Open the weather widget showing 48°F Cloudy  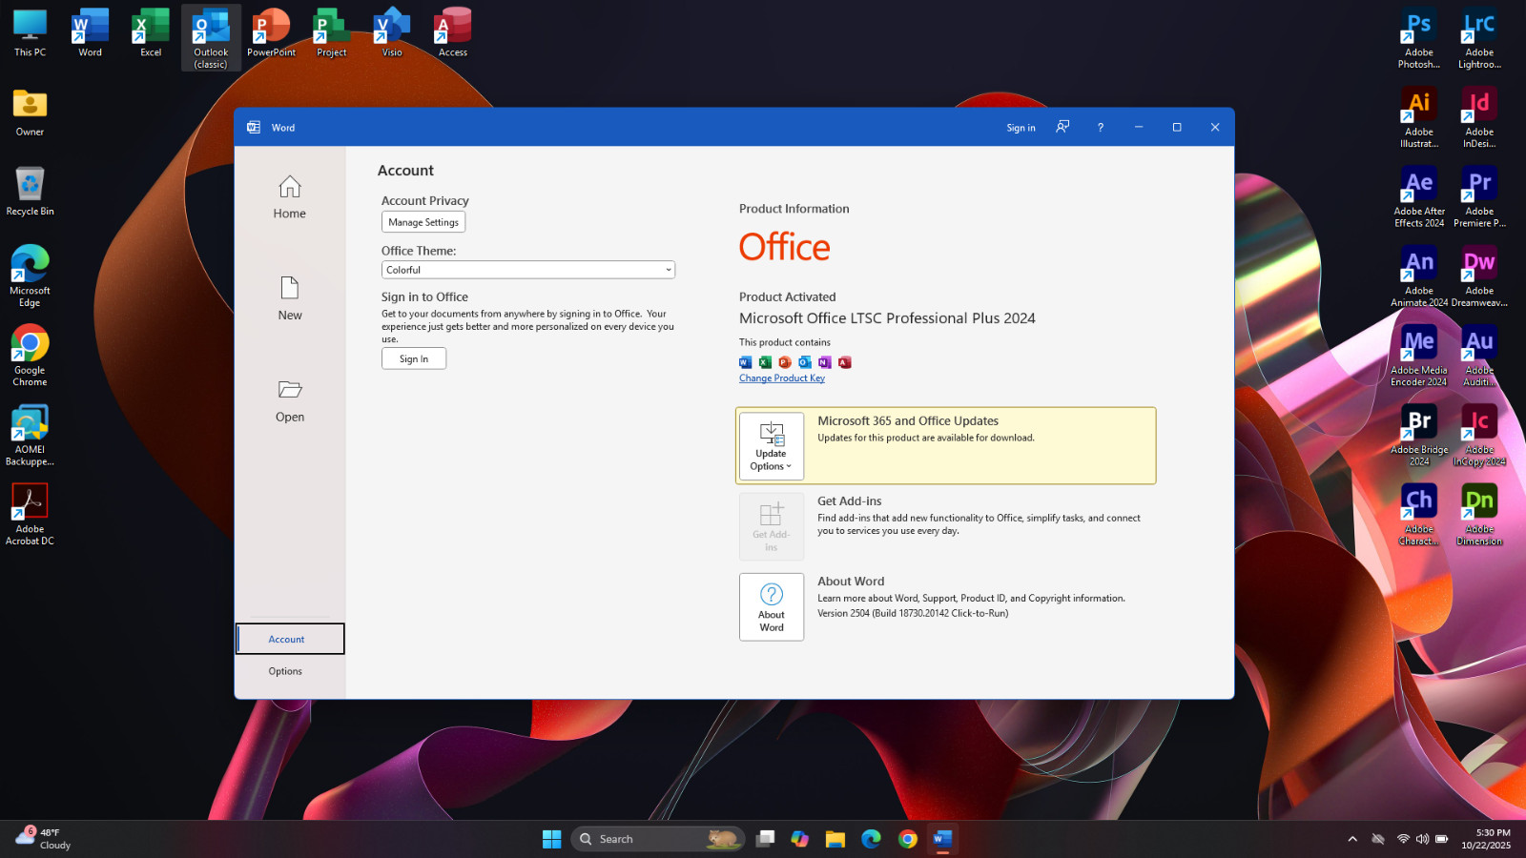tap(44, 839)
